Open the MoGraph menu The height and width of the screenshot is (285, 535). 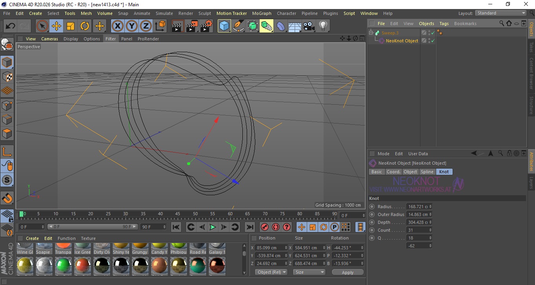tap(261, 13)
